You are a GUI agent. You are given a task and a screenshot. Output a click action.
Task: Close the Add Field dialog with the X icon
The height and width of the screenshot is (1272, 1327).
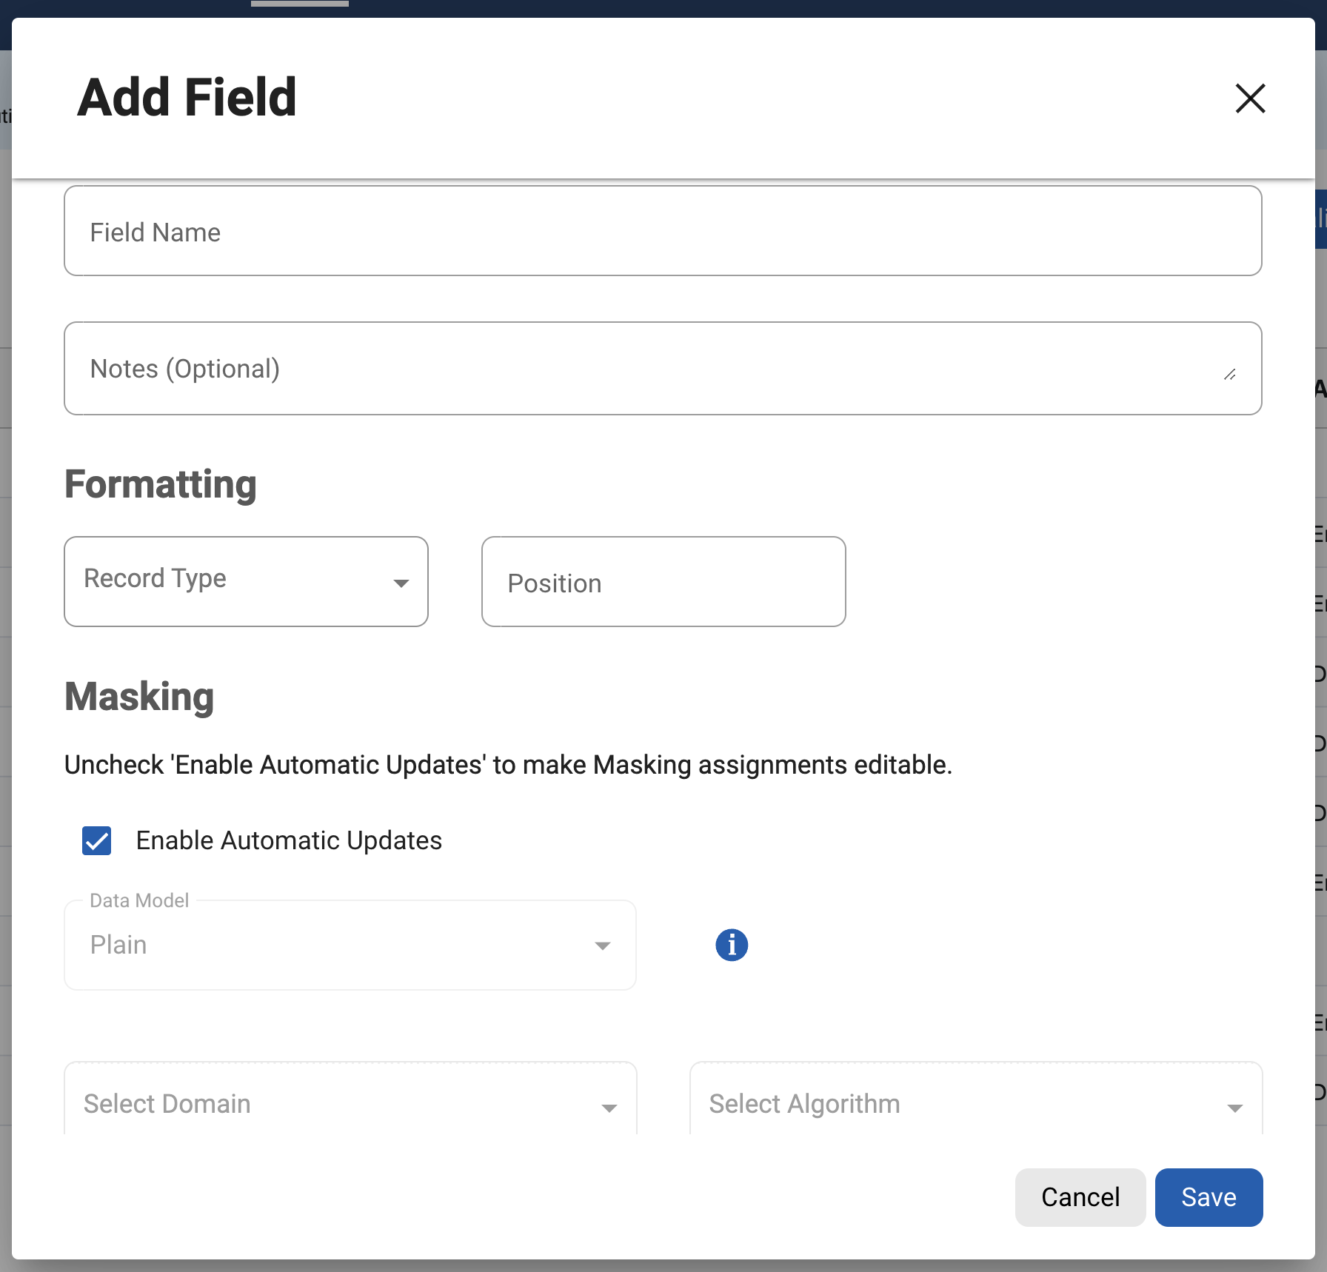pyautogui.click(x=1250, y=98)
